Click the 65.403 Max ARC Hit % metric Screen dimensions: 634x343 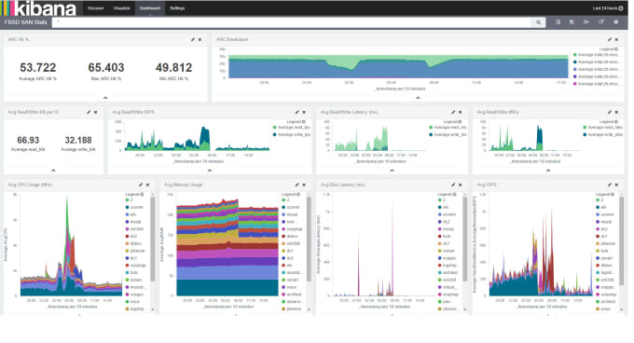(x=106, y=71)
